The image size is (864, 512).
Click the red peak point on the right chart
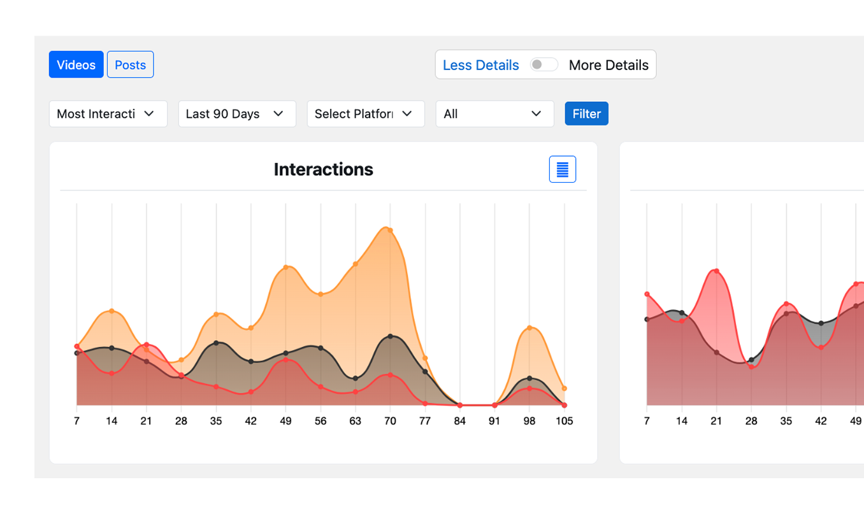[x=716, y=270]
